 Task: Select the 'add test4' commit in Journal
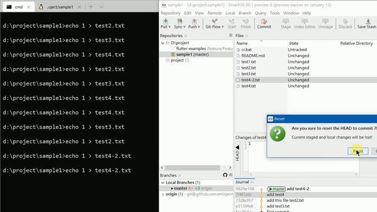[306, 194]
